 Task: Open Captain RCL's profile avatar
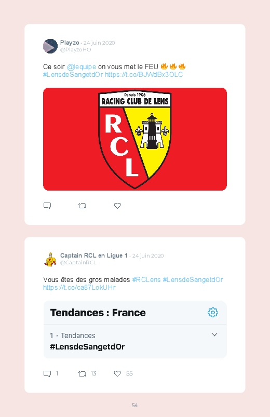pyautogui.click(x=50, y=259)
